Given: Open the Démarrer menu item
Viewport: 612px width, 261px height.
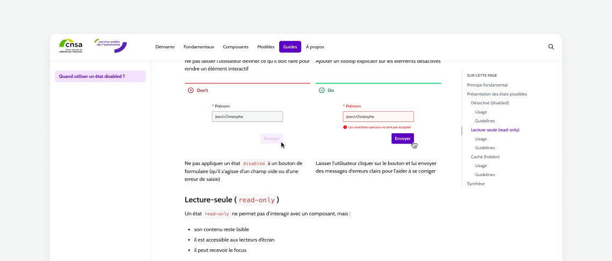Looking at the screenshot, I should (165, 47).
